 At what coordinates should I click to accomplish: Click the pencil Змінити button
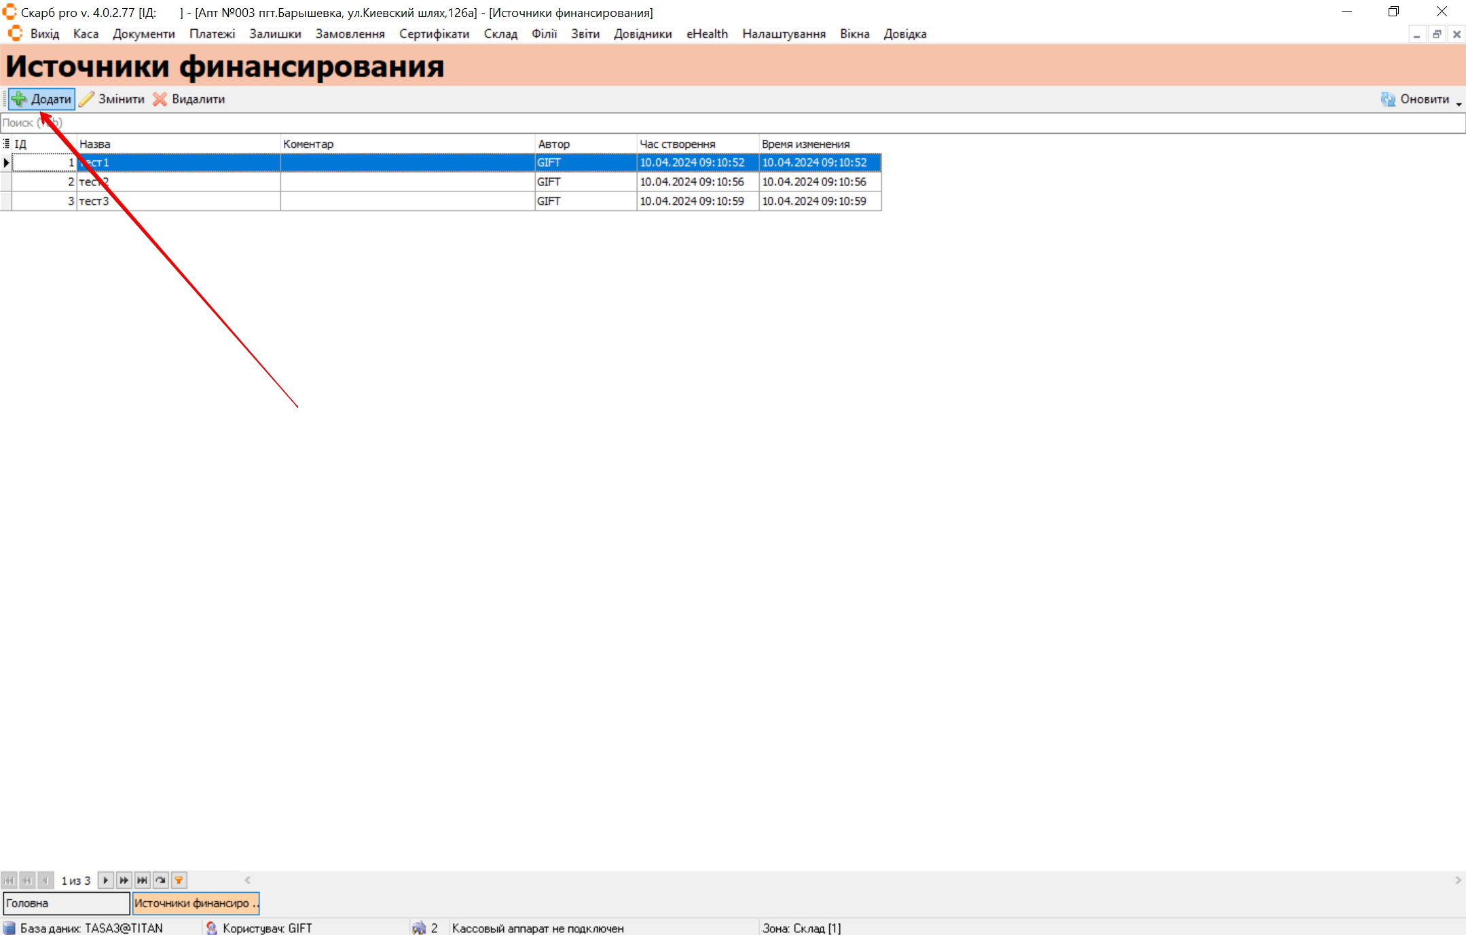tap(112, 99)
